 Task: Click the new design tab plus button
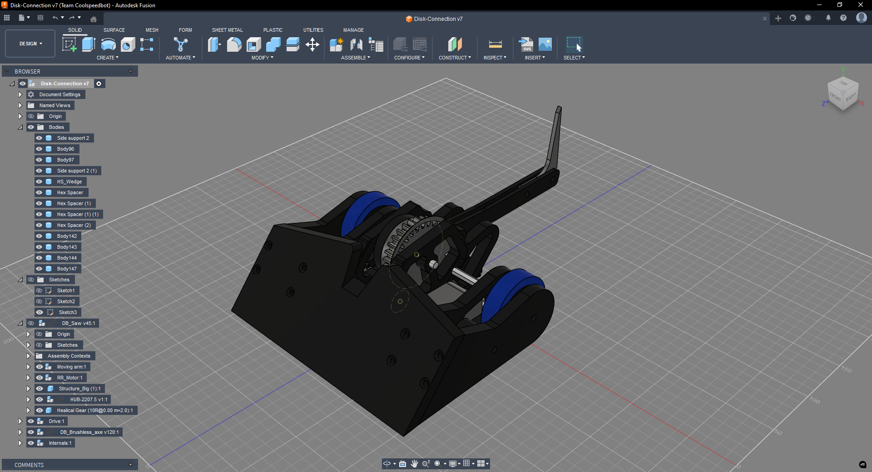click(778, 18)
